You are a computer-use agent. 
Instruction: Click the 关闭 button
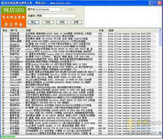pyautogui.click(x=62, y=22)
